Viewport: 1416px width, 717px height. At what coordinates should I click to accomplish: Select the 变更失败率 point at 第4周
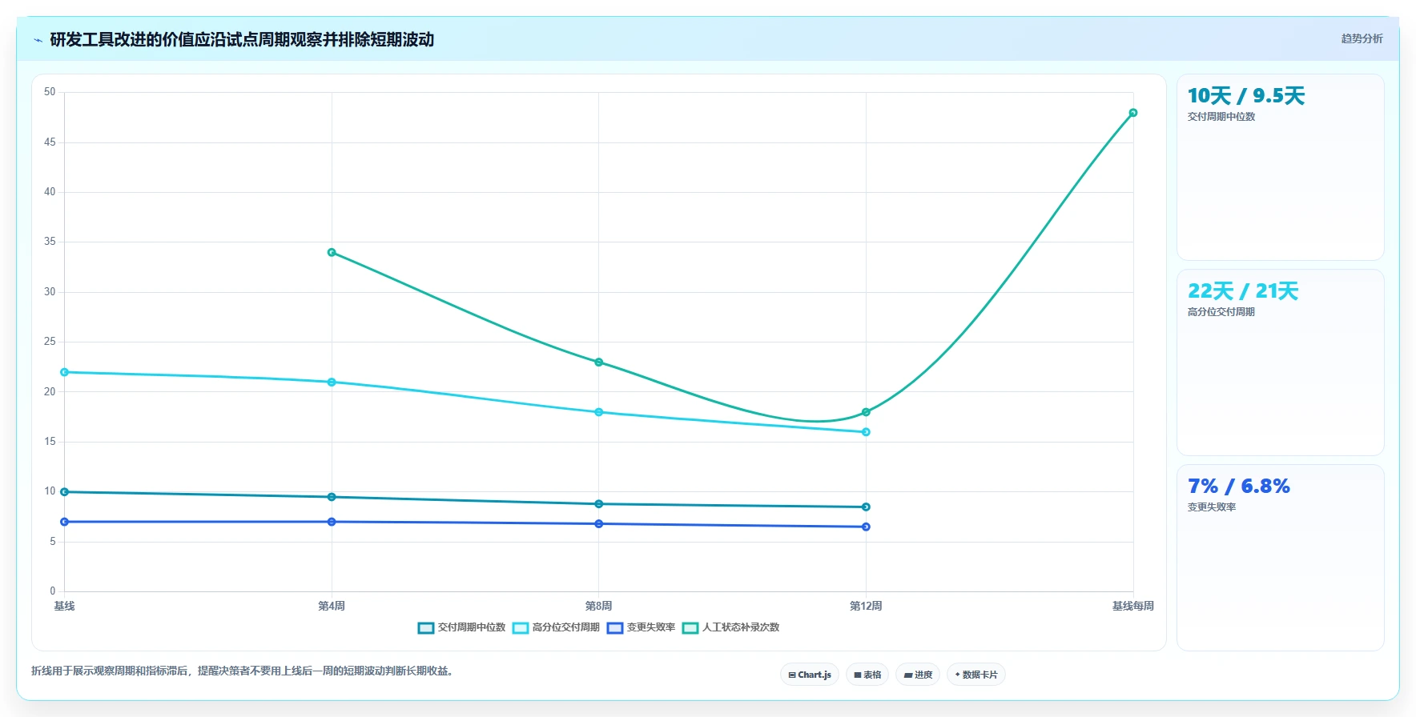[x=332, y=522]
